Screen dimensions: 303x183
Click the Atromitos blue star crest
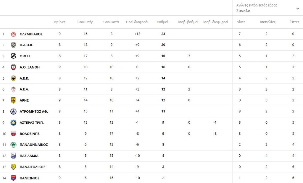pos(13,112)
